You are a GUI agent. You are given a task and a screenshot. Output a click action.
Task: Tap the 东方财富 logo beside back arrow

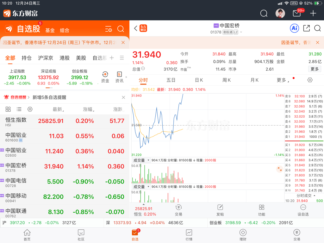[x=143, y=28]
